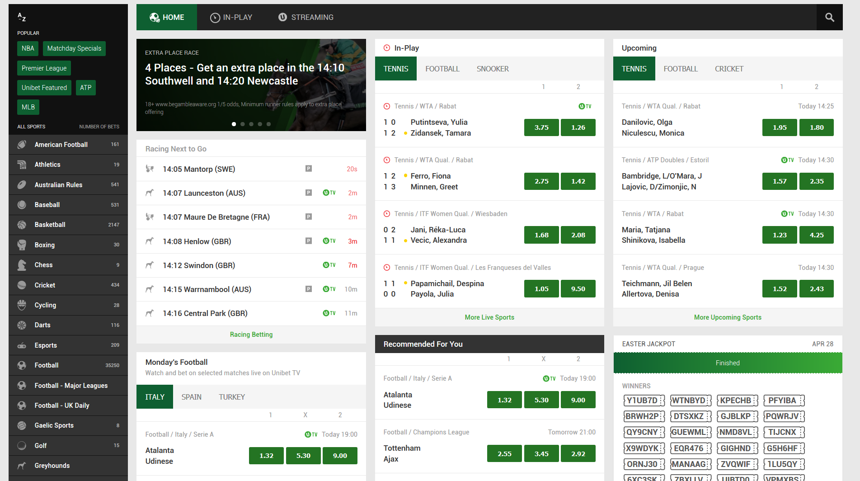
Task: Click the Australian Rules ball icon
Action: (22, 185)
